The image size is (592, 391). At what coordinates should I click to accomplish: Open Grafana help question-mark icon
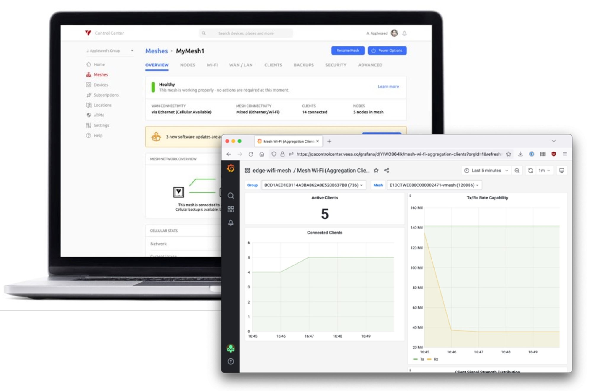tap(231, 361)
